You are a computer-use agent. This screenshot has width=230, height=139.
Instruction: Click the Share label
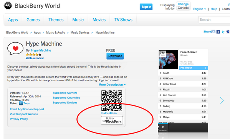pos(207,32)
